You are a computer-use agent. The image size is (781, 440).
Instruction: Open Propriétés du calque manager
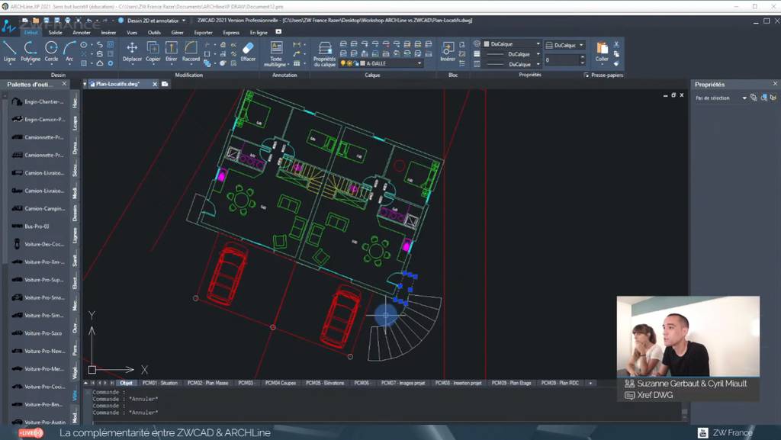coord(325,53)
